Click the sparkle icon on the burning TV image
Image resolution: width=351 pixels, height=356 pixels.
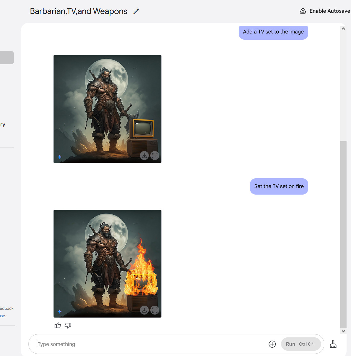(60, 312)
